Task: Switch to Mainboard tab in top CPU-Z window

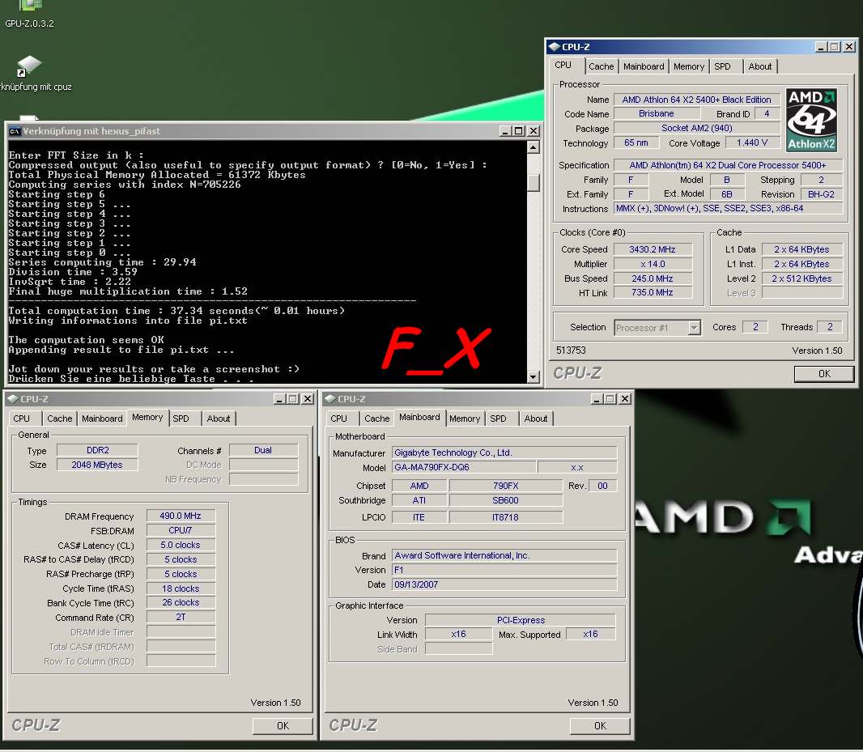Action: point(644,66)
